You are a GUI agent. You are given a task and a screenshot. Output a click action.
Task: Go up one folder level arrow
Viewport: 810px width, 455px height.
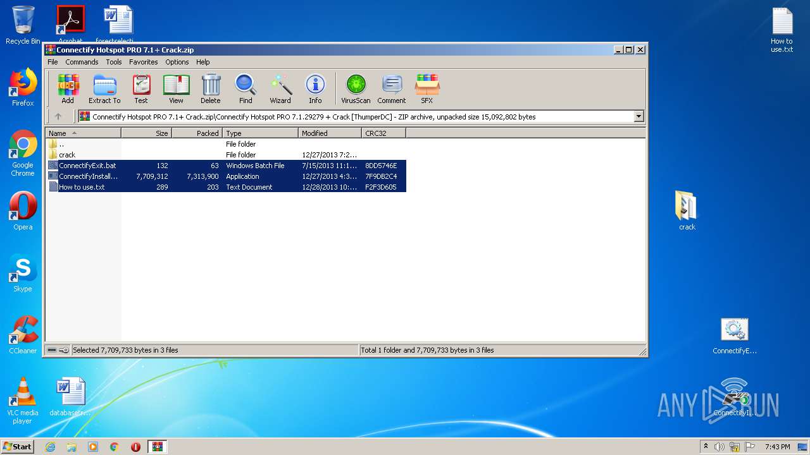[x=58, y=116]
